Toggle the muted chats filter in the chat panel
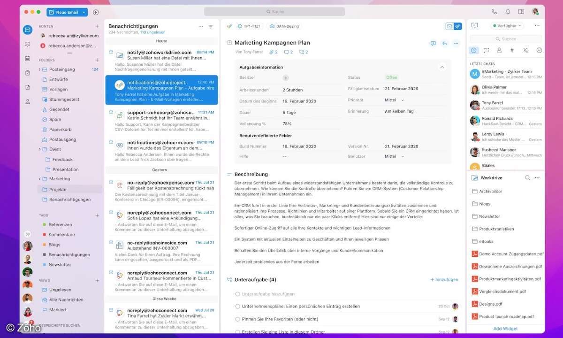Image resolution: width=563 pixels, height=338 pixels. click(x=526, y=50)
